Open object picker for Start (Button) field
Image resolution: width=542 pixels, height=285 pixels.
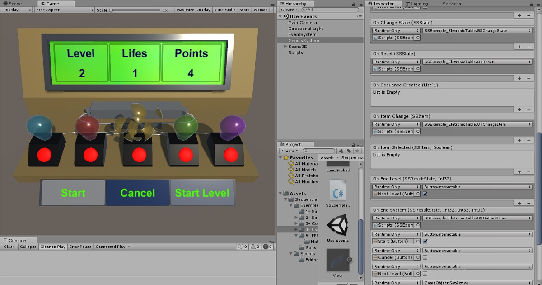[417, 242]
